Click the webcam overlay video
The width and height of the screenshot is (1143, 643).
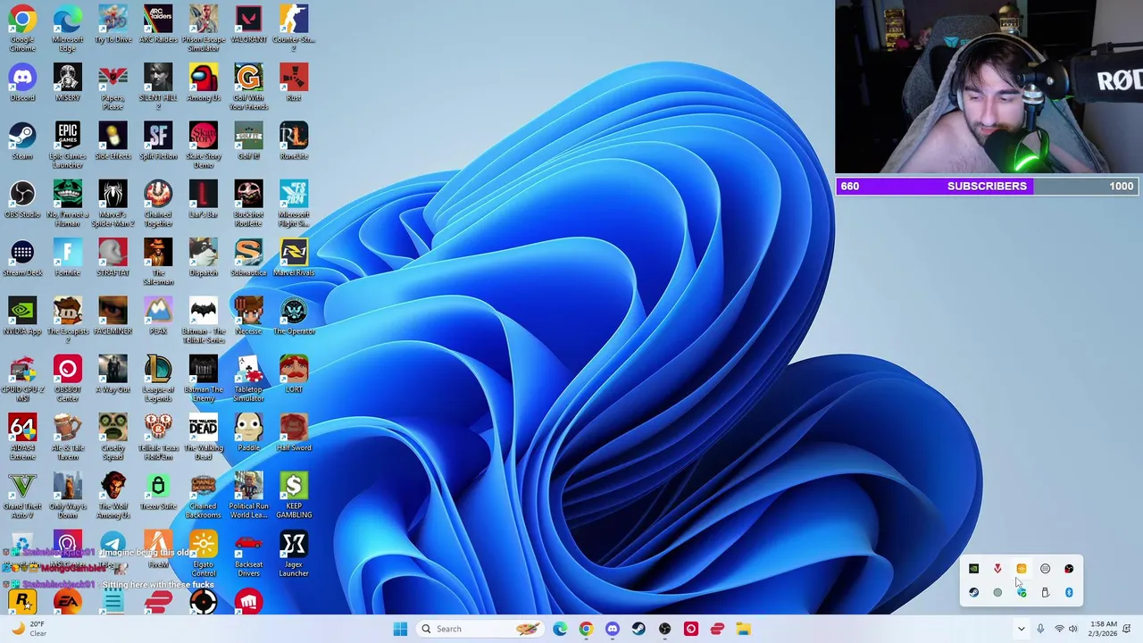(989, 87)
